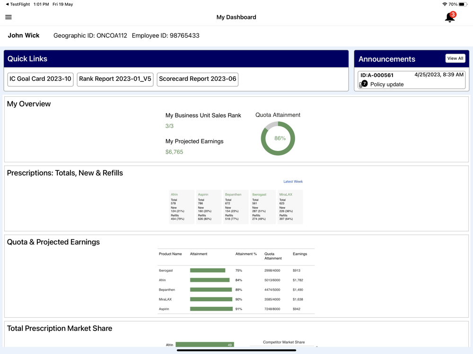Click the Iberogast 75% attainment bar
Image resolution: width=473 pixels, height=354 pixels.
click(208, 270)
